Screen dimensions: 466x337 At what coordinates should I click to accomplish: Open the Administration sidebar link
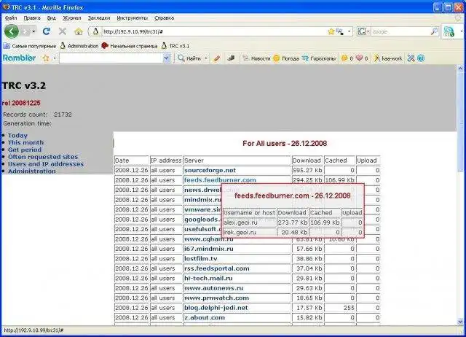32,171
